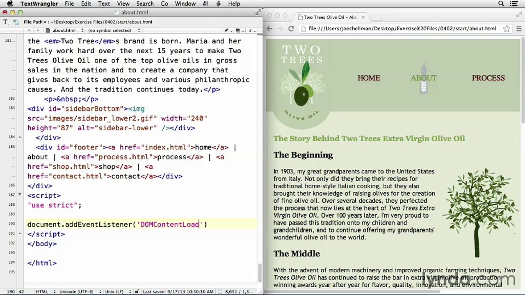Click the 'The Middle' heading on the webpage
Viewport: 525px width, 295px height.
pos(297,254)
